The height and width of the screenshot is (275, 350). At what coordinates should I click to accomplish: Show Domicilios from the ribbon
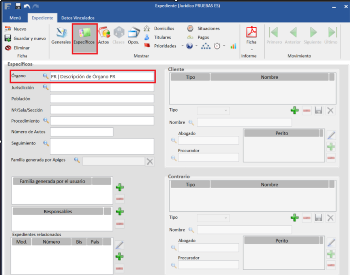click(164, 28)
